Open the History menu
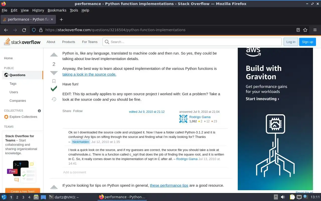 pos(38,10)
